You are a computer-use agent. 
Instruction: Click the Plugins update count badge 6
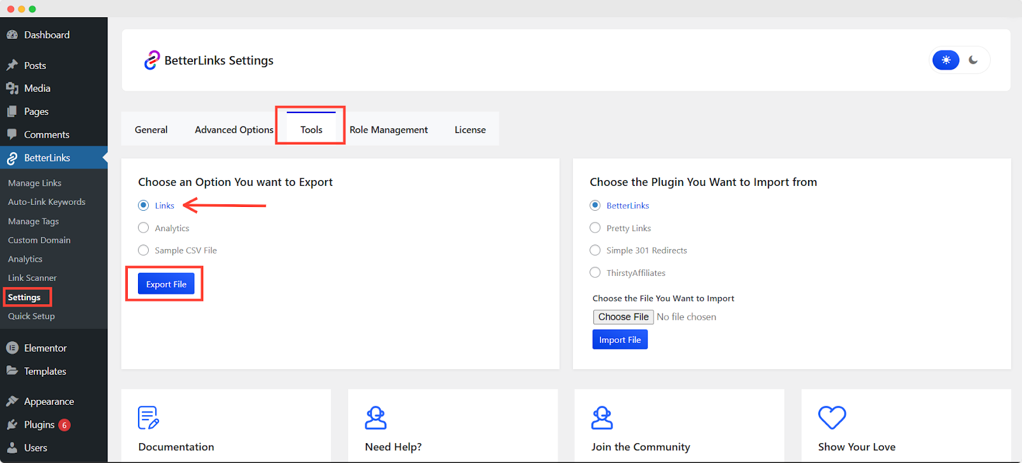65,425
